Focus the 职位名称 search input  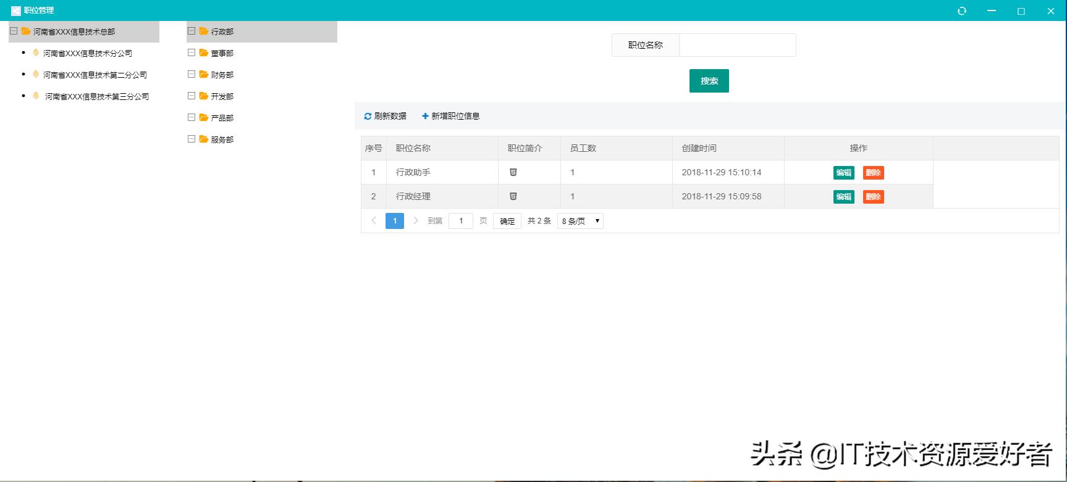737,45
